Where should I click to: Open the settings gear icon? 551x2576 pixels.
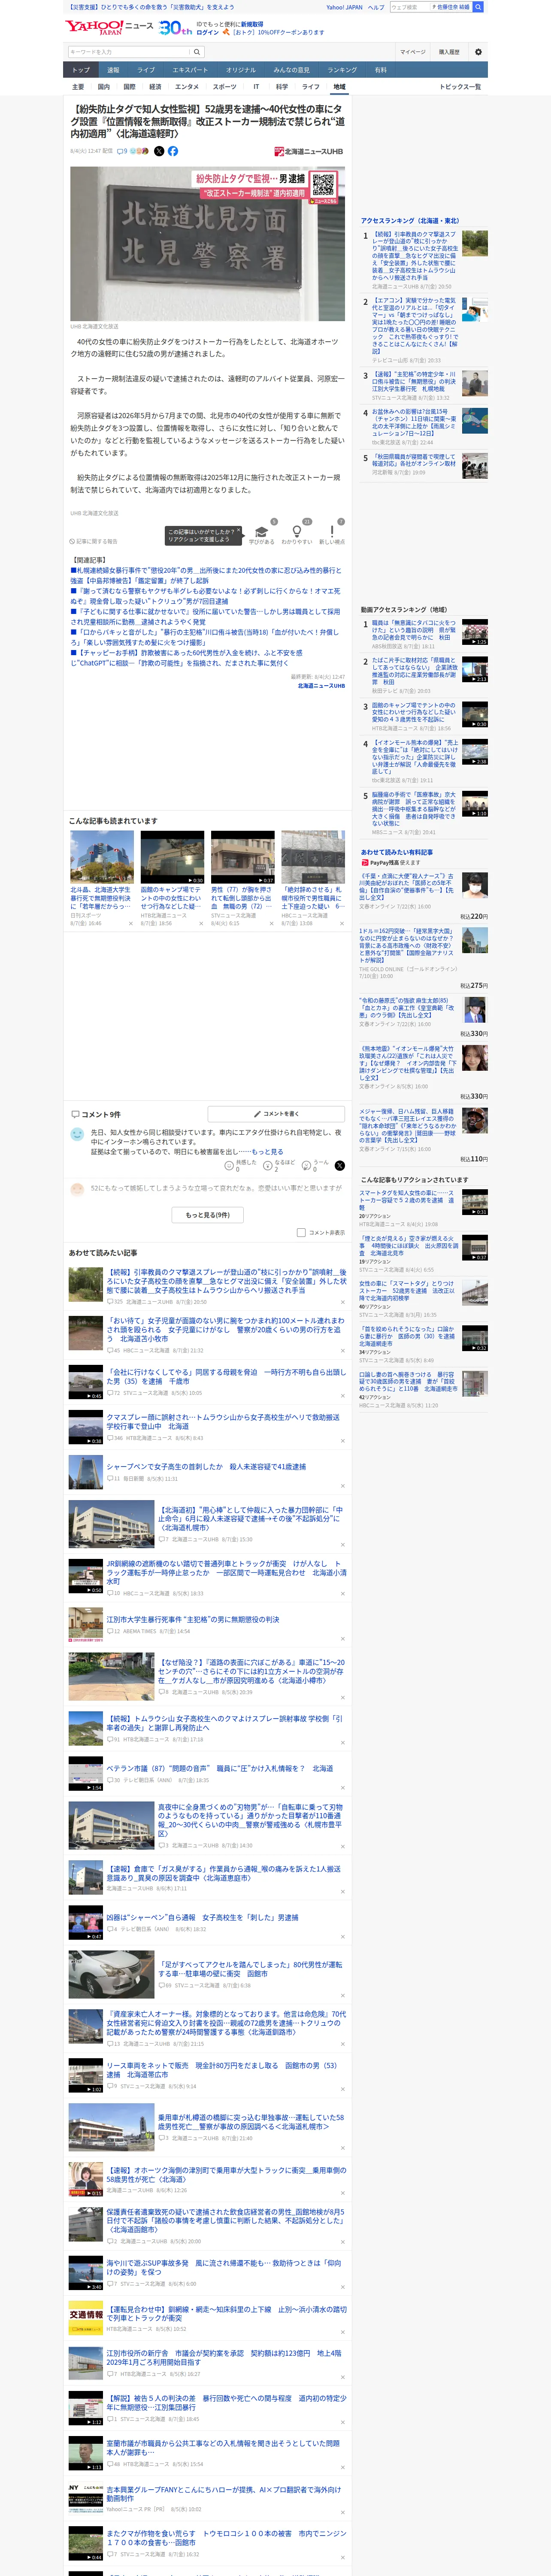point(477,52)
